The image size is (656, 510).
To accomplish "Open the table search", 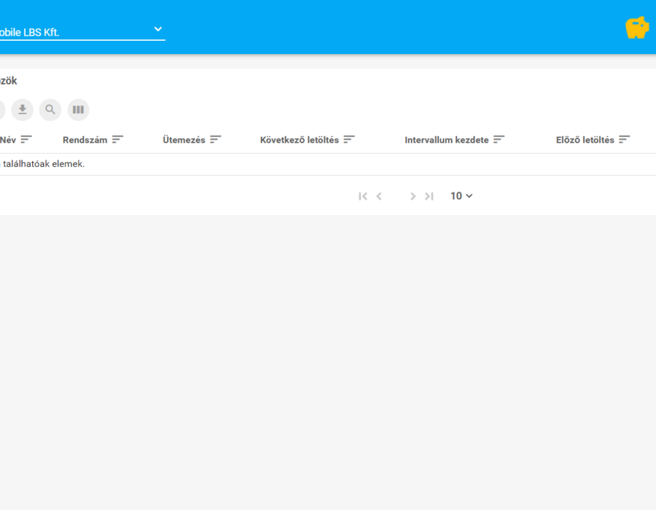I will [50, 109].
